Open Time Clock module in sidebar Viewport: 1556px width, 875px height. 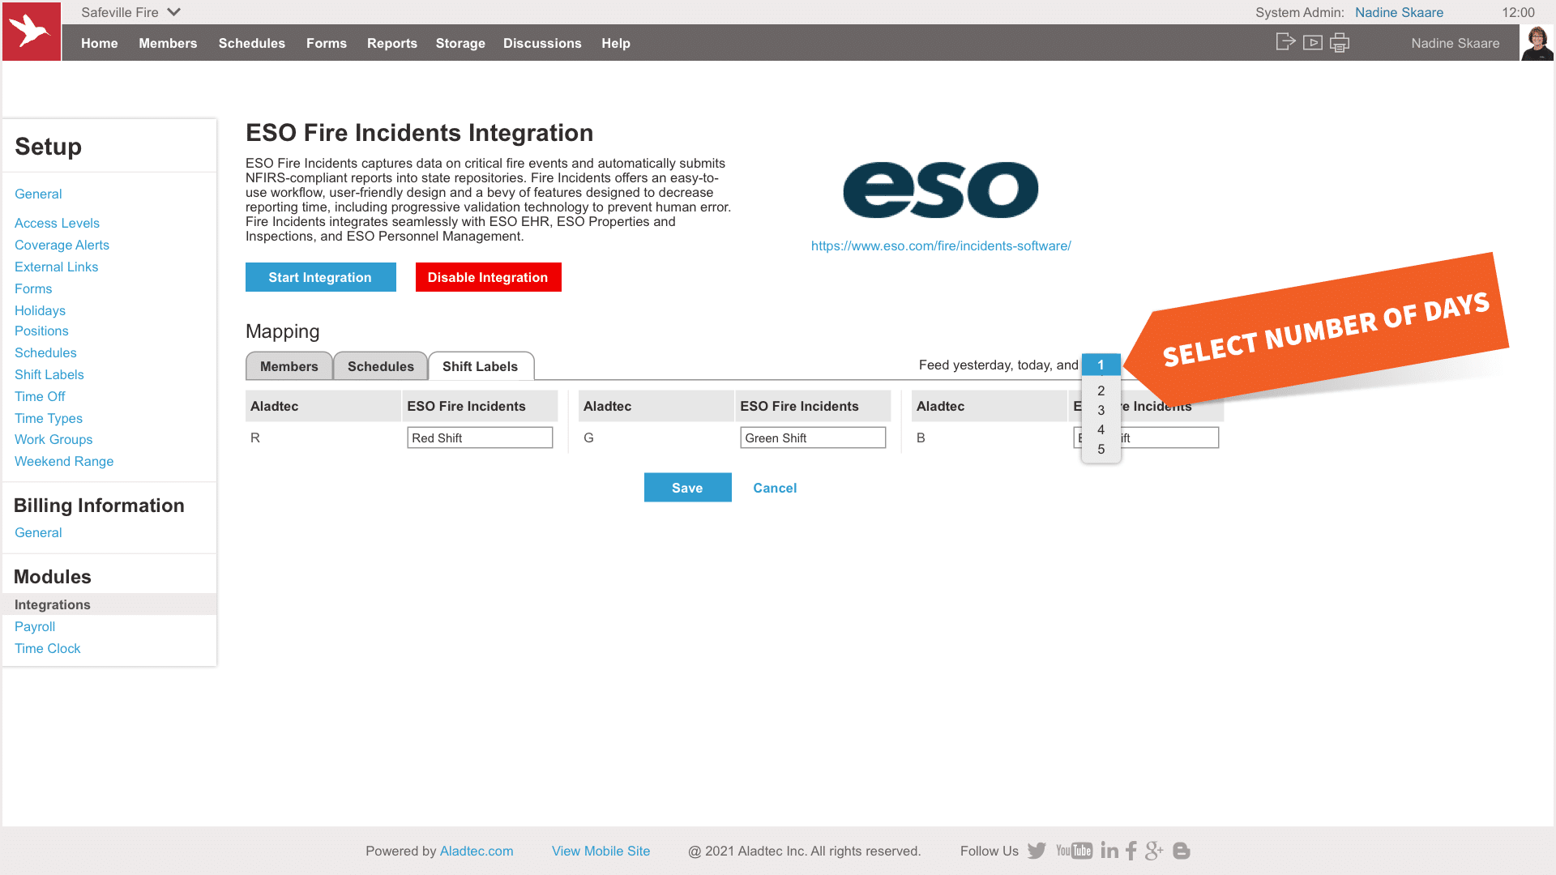point(48,648)
